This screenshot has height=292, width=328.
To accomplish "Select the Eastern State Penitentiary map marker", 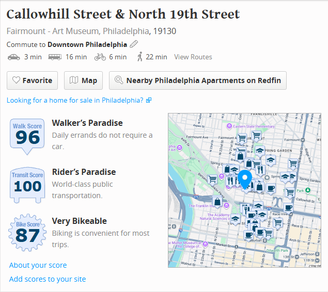I will click(229, 126).
